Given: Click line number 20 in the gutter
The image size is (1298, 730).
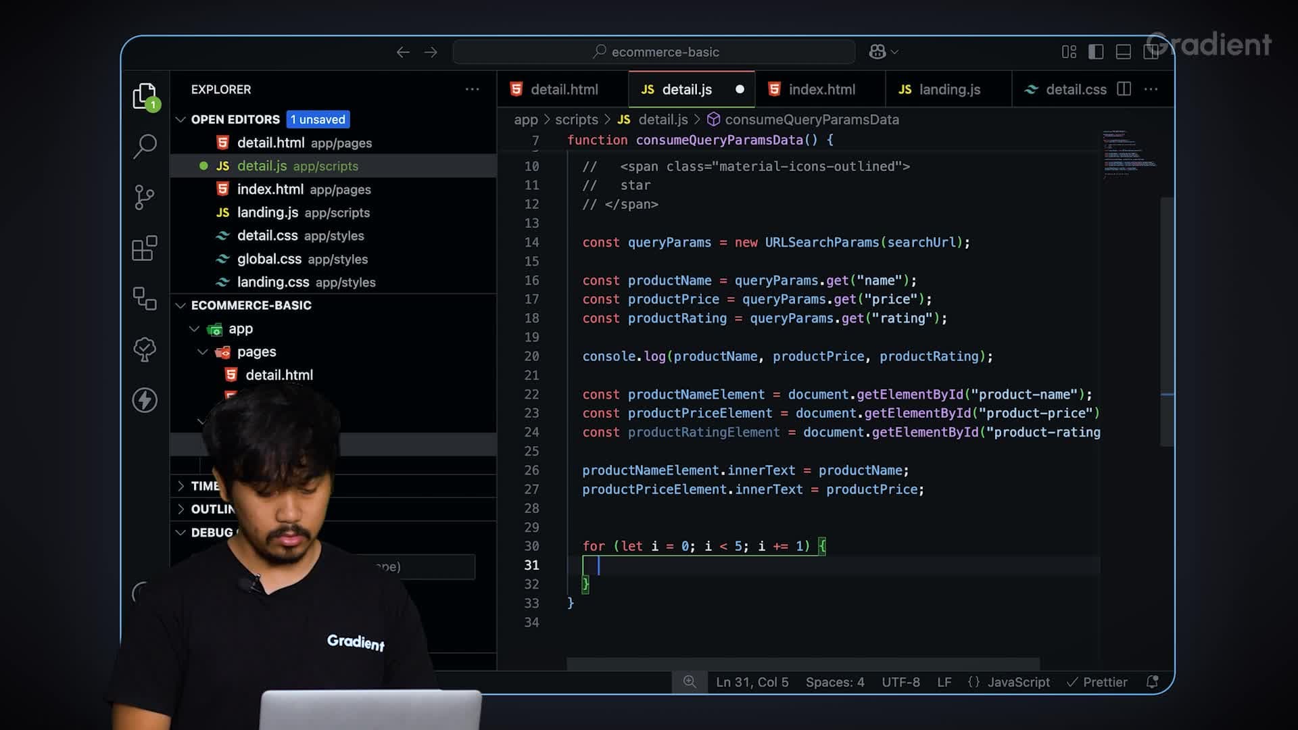Looking at the screenshot, I should pos(531,356).
